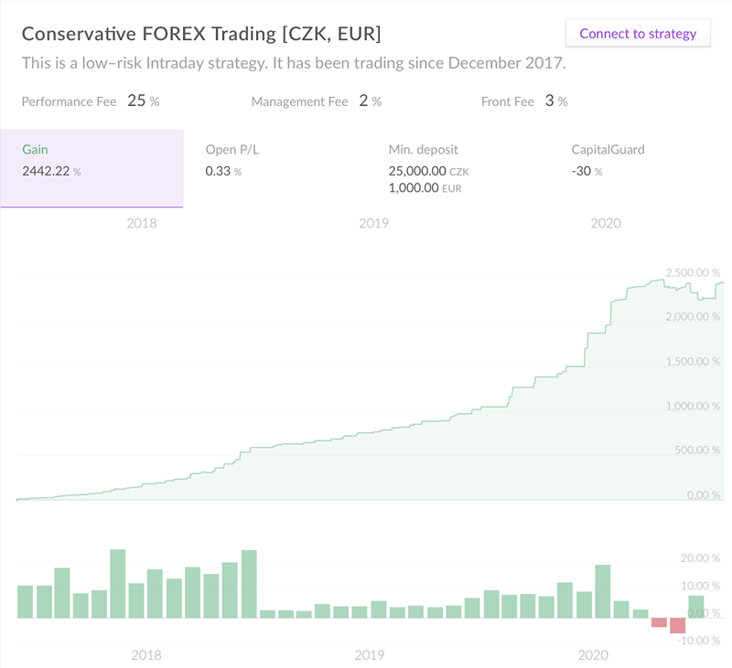Select the CapitalGuard tab
Screen dimensions: 732x668
tap(640, 169)
